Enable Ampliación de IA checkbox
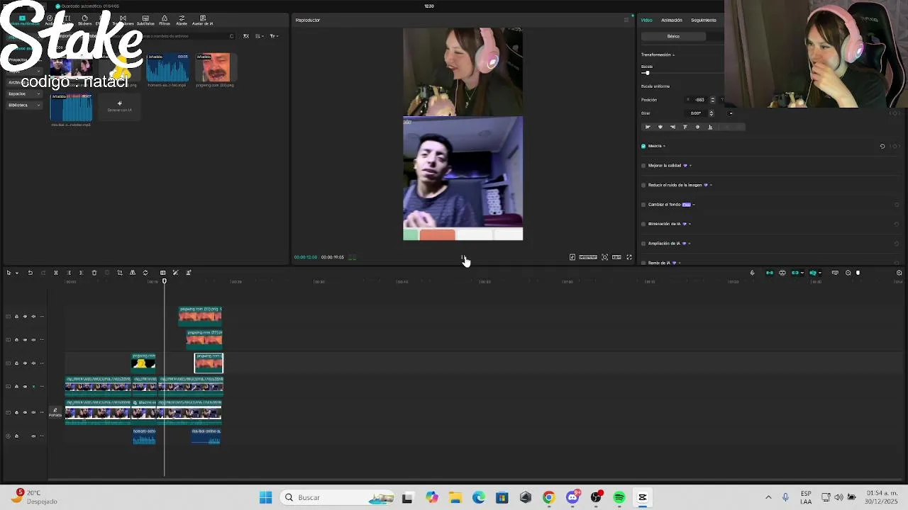This screenshot has width=908, height=510. 643,244
